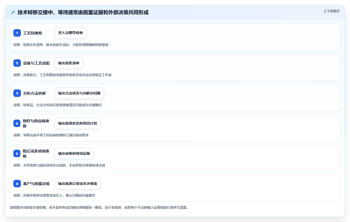Click the 进入完整性检查 button

(x=71, y=33)
